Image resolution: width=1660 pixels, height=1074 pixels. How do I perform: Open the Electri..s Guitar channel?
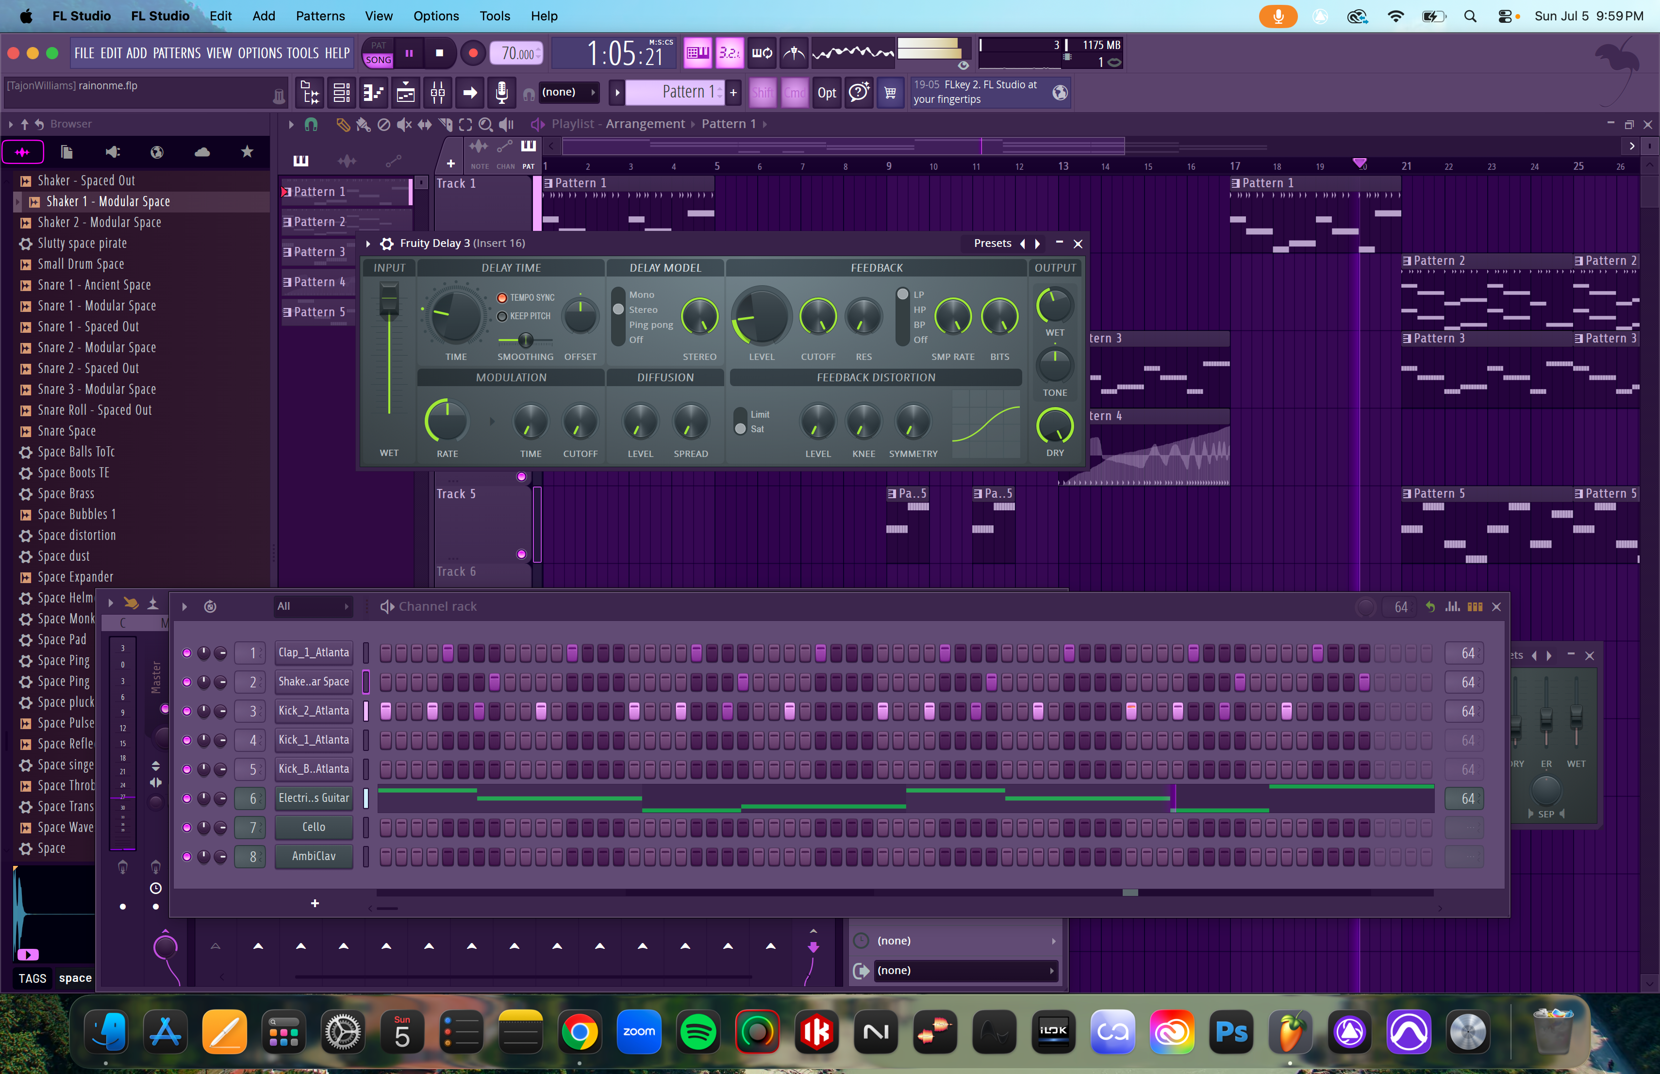tap(313, 798)
